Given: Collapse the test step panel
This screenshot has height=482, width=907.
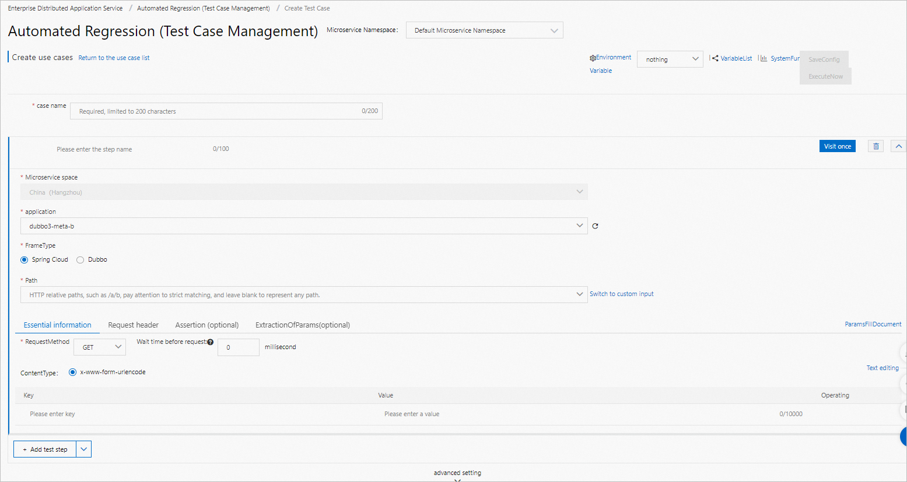Looking at the screenshot, I should [898, 146].
